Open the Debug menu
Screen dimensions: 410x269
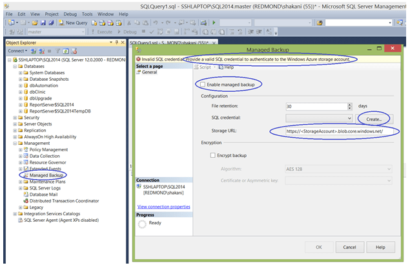[70, 14]
